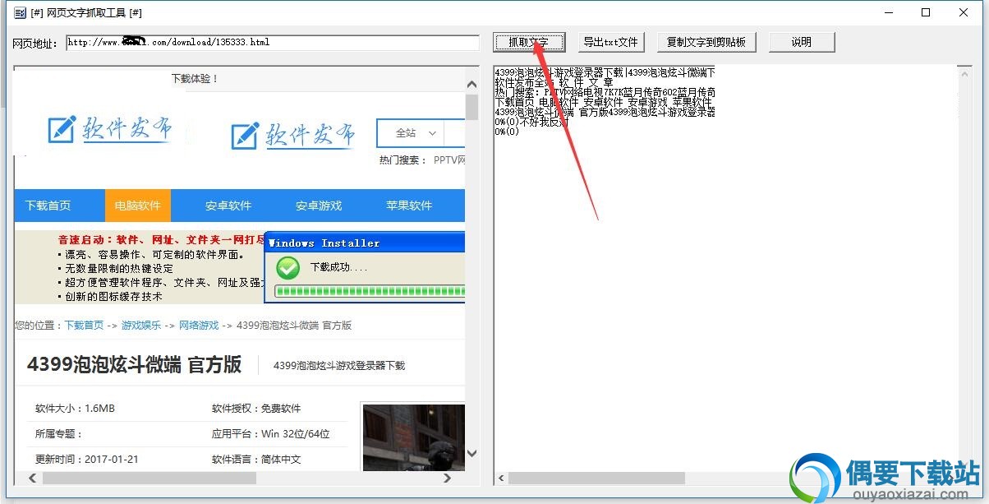Go to the 苹果软件 tab

click(409, 206)
